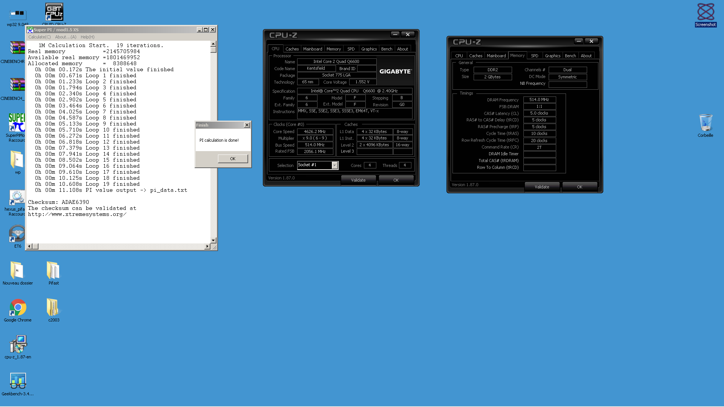Click the Rated FSB value 2056.1 MHz
This screenshot has width=724, height=407.
click(x=315, y=151)
